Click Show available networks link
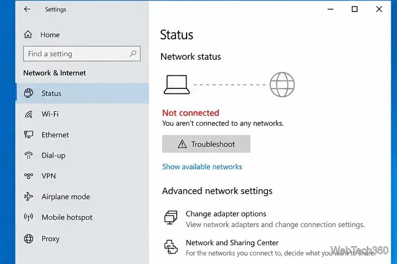Screen dimensions: 397x264 pos(202,166)
